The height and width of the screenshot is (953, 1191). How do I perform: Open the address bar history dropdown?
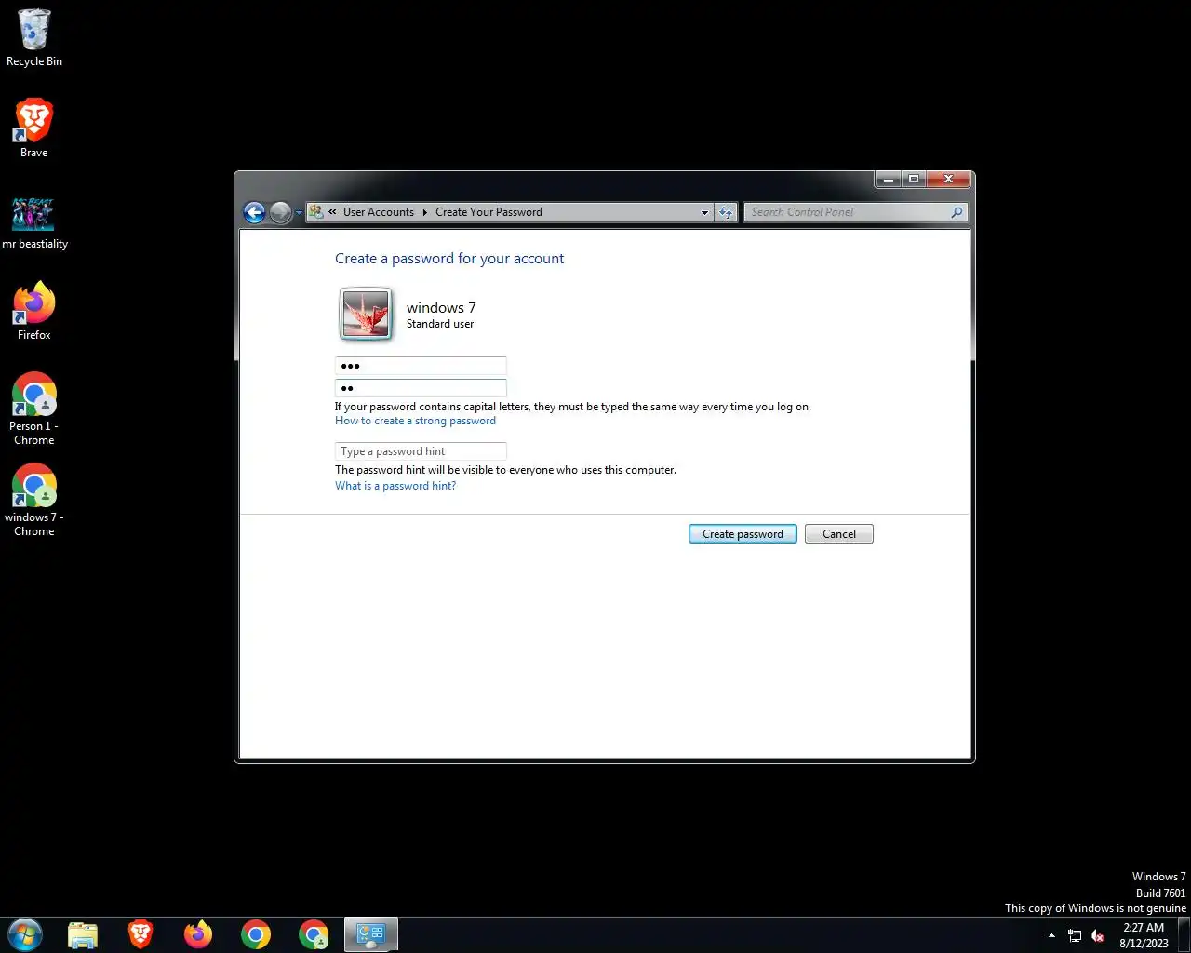pyautogui.click(x=704, y=212)
